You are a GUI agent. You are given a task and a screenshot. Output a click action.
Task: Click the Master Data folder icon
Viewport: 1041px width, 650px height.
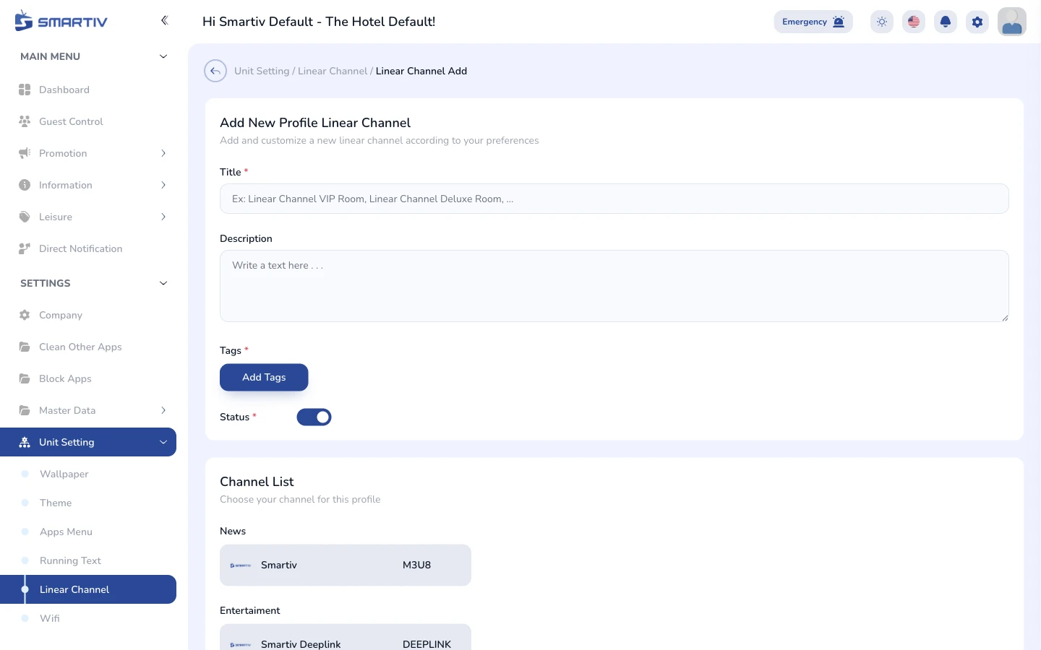[25, 410]
